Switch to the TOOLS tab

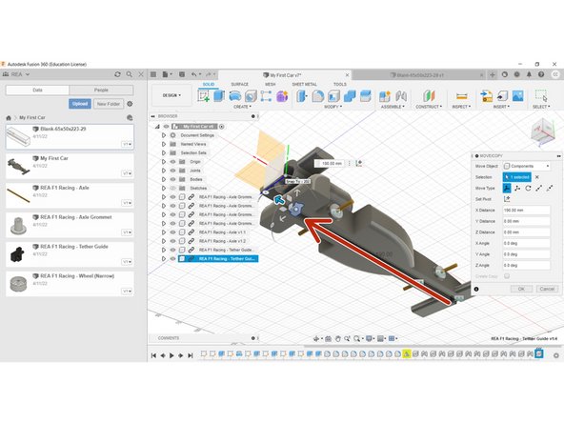tap(340, 84)
